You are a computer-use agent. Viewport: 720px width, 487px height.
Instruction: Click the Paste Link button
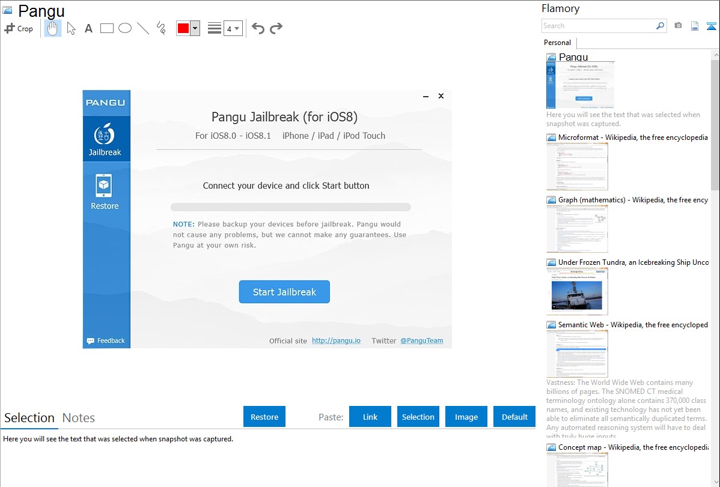click(370, 417)
